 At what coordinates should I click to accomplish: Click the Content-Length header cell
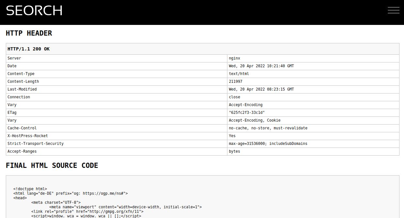(117, 82)
